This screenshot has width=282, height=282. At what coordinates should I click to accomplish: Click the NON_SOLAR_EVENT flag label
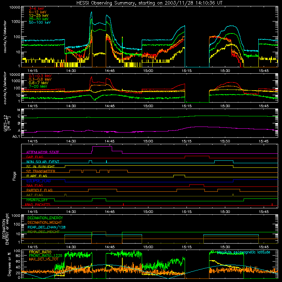43,162
